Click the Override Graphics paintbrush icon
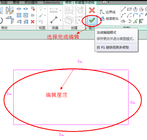Image resolution: width=147 pixels, height=140 pixels. click(x=41, y=15)
